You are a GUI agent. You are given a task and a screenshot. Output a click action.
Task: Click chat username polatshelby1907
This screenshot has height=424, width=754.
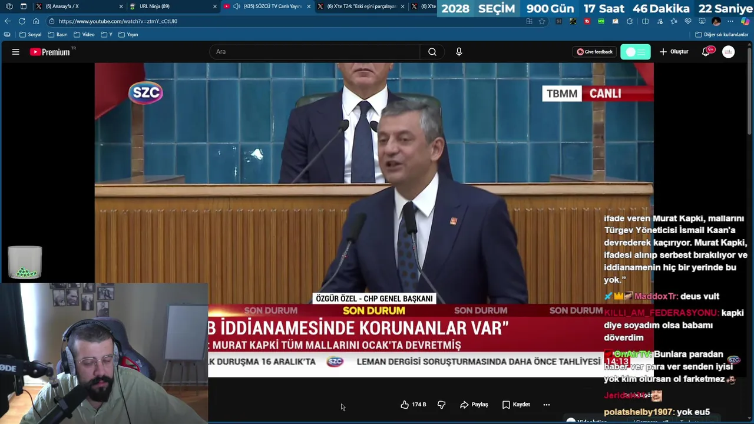tap(639, 412)
